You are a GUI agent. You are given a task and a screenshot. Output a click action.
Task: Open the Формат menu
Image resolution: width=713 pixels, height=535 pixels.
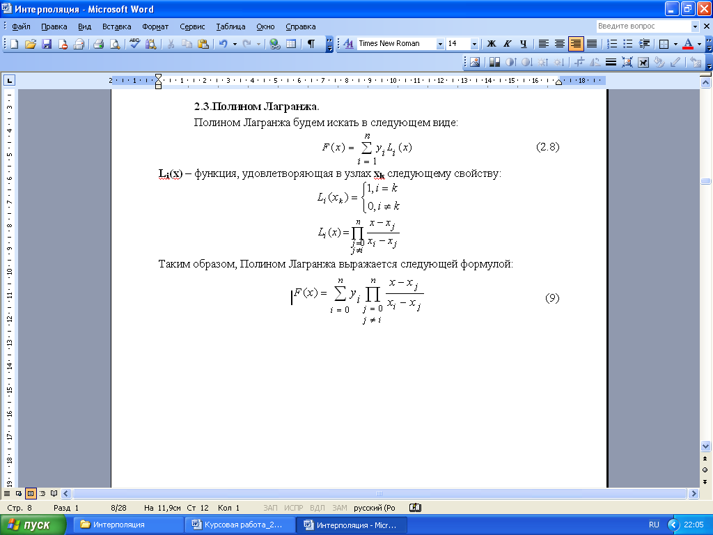pyautogui.click(x=155, y=26)
